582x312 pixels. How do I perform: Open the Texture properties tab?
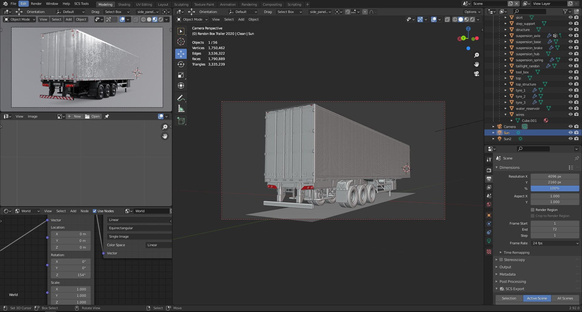(x=489, y=252)
